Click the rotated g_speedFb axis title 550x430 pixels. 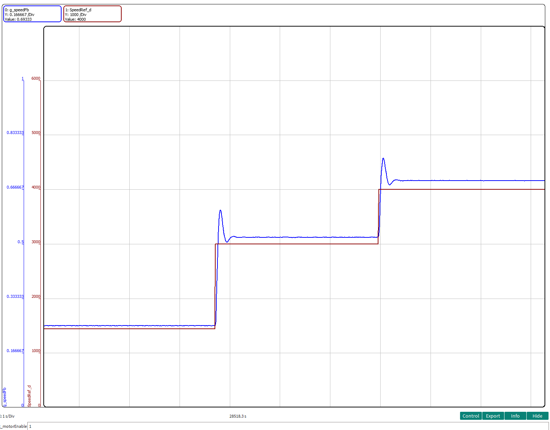[5, 397]
